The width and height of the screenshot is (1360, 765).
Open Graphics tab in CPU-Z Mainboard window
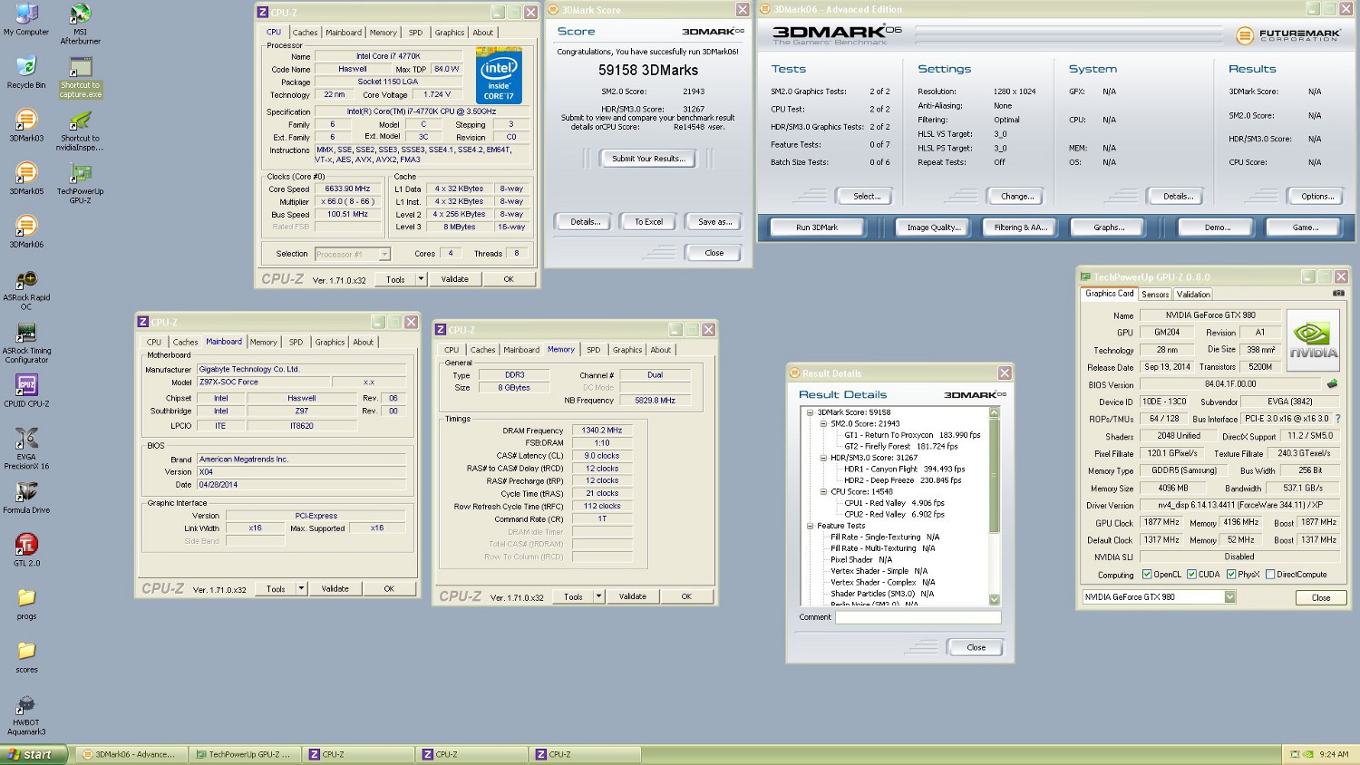(330, 343)
